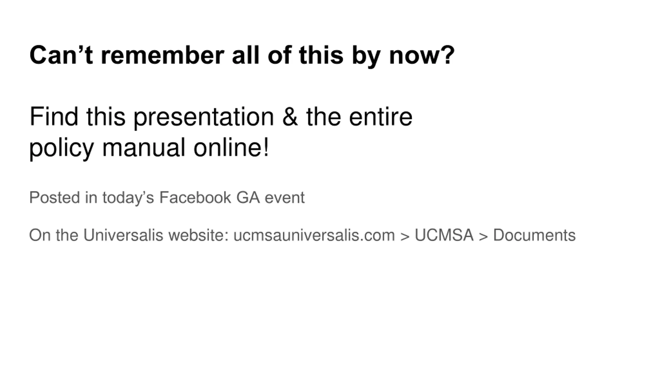Select the line "Find this presentation & the entire"
This screenshot has width=660, height=371.
pyautogui.click(x=221, y=117)
